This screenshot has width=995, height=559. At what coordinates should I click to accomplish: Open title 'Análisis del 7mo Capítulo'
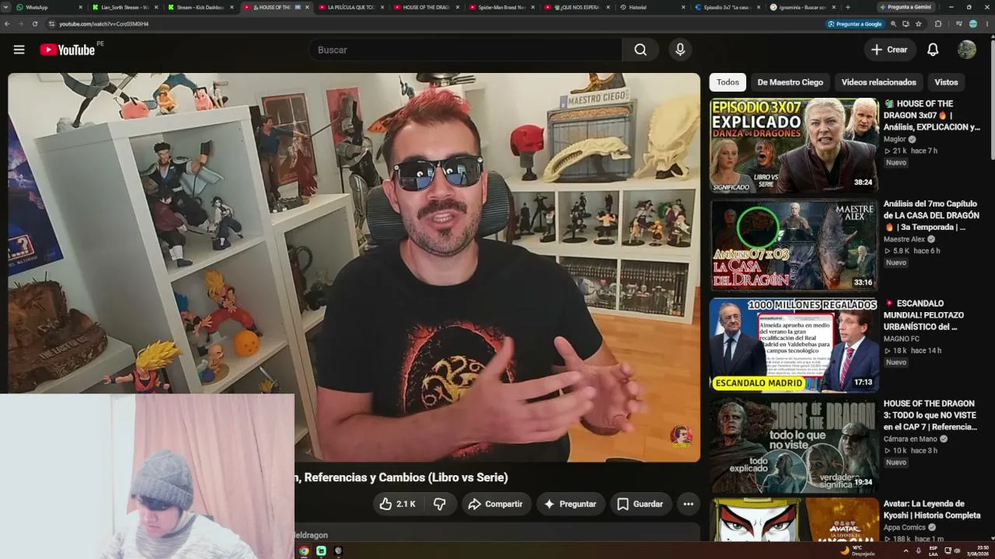932,215
